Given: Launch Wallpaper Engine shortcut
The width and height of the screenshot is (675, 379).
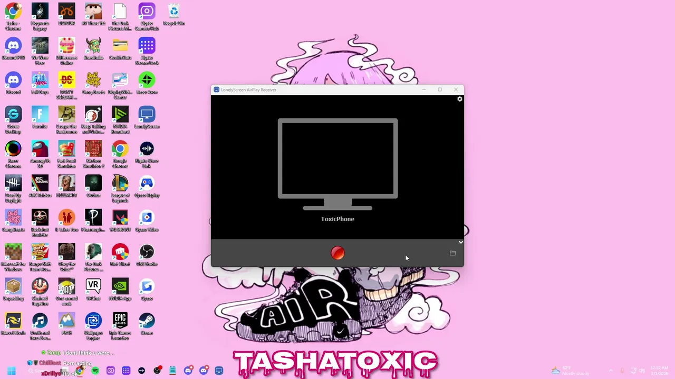Looking at the screenshot, I should pos(93,325).
